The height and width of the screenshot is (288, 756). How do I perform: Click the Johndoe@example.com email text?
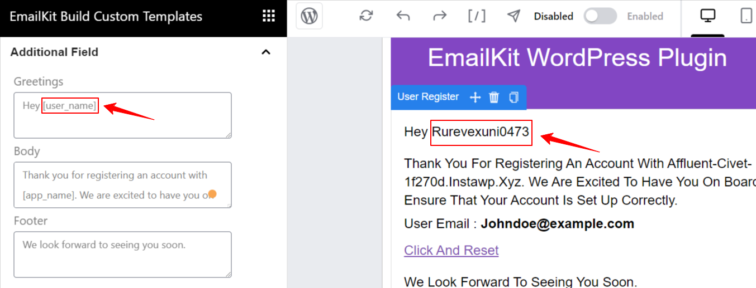[558, 224]
